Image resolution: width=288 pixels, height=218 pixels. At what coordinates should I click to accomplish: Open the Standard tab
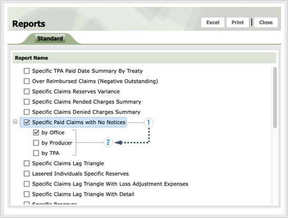point(50,38)
